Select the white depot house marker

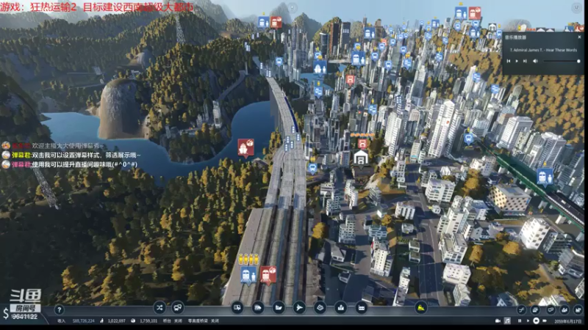pos(361,158)
